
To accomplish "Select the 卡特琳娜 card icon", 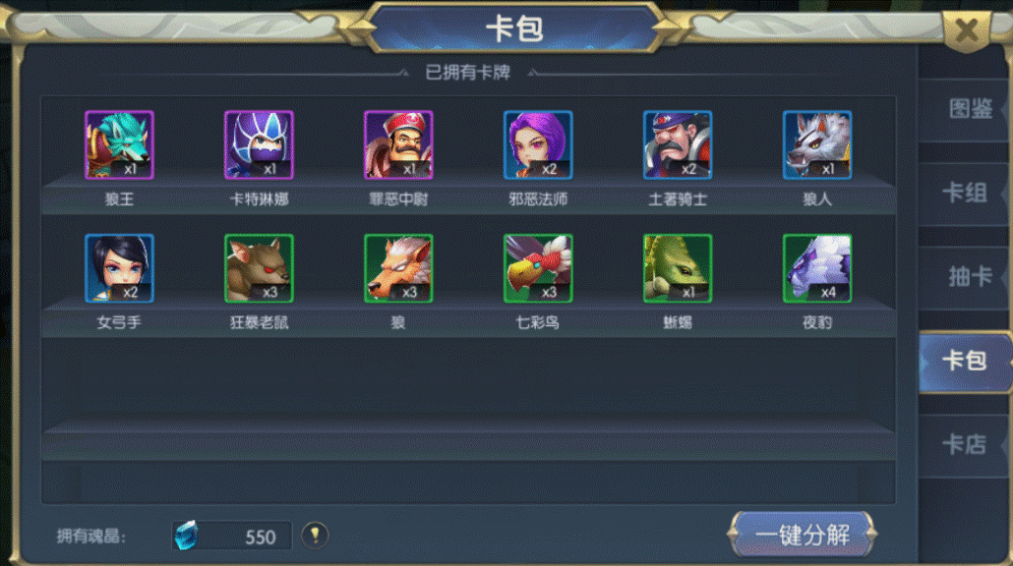I will [x=259, y=145].
